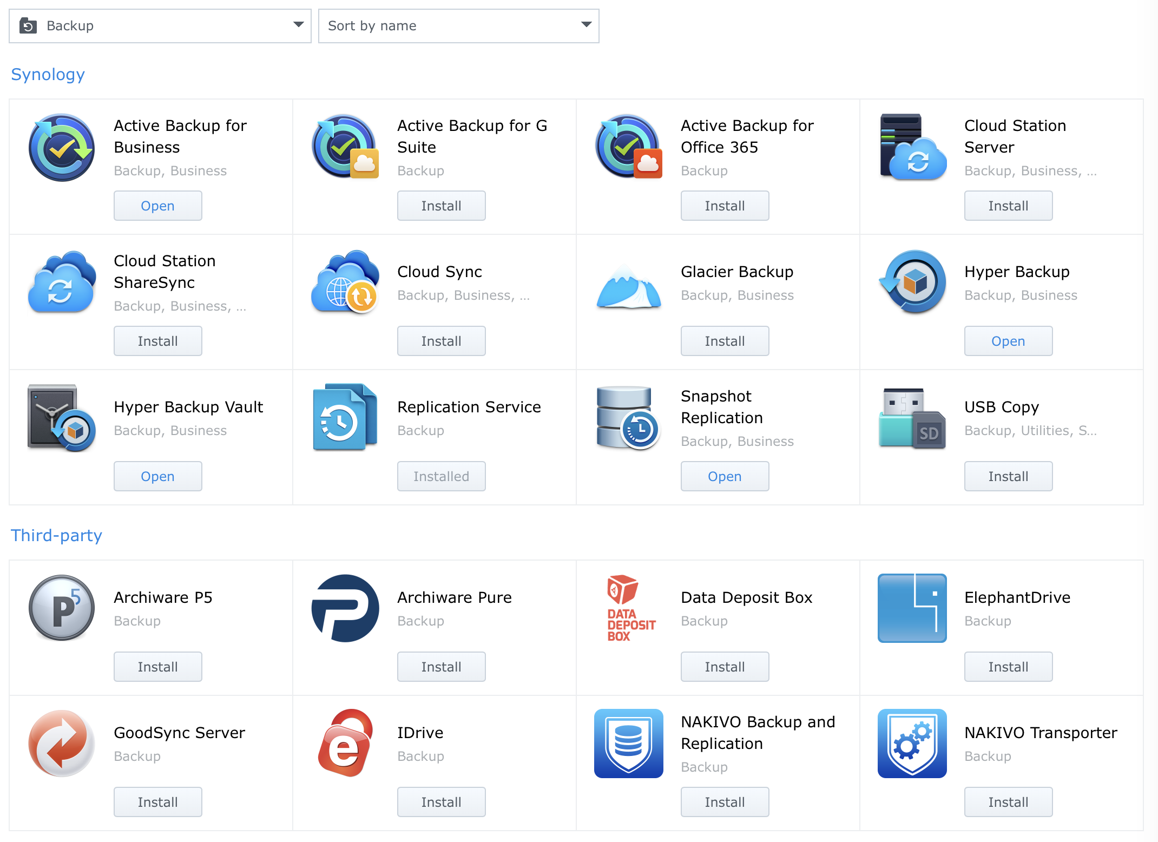
Task: Install USB Copy
Action: coord(1009,476)
